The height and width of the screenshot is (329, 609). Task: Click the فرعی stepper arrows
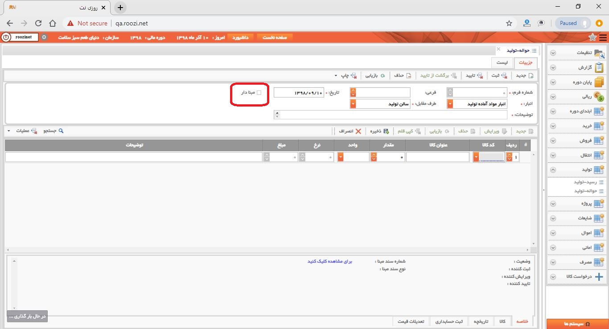(x=353, y=93)
